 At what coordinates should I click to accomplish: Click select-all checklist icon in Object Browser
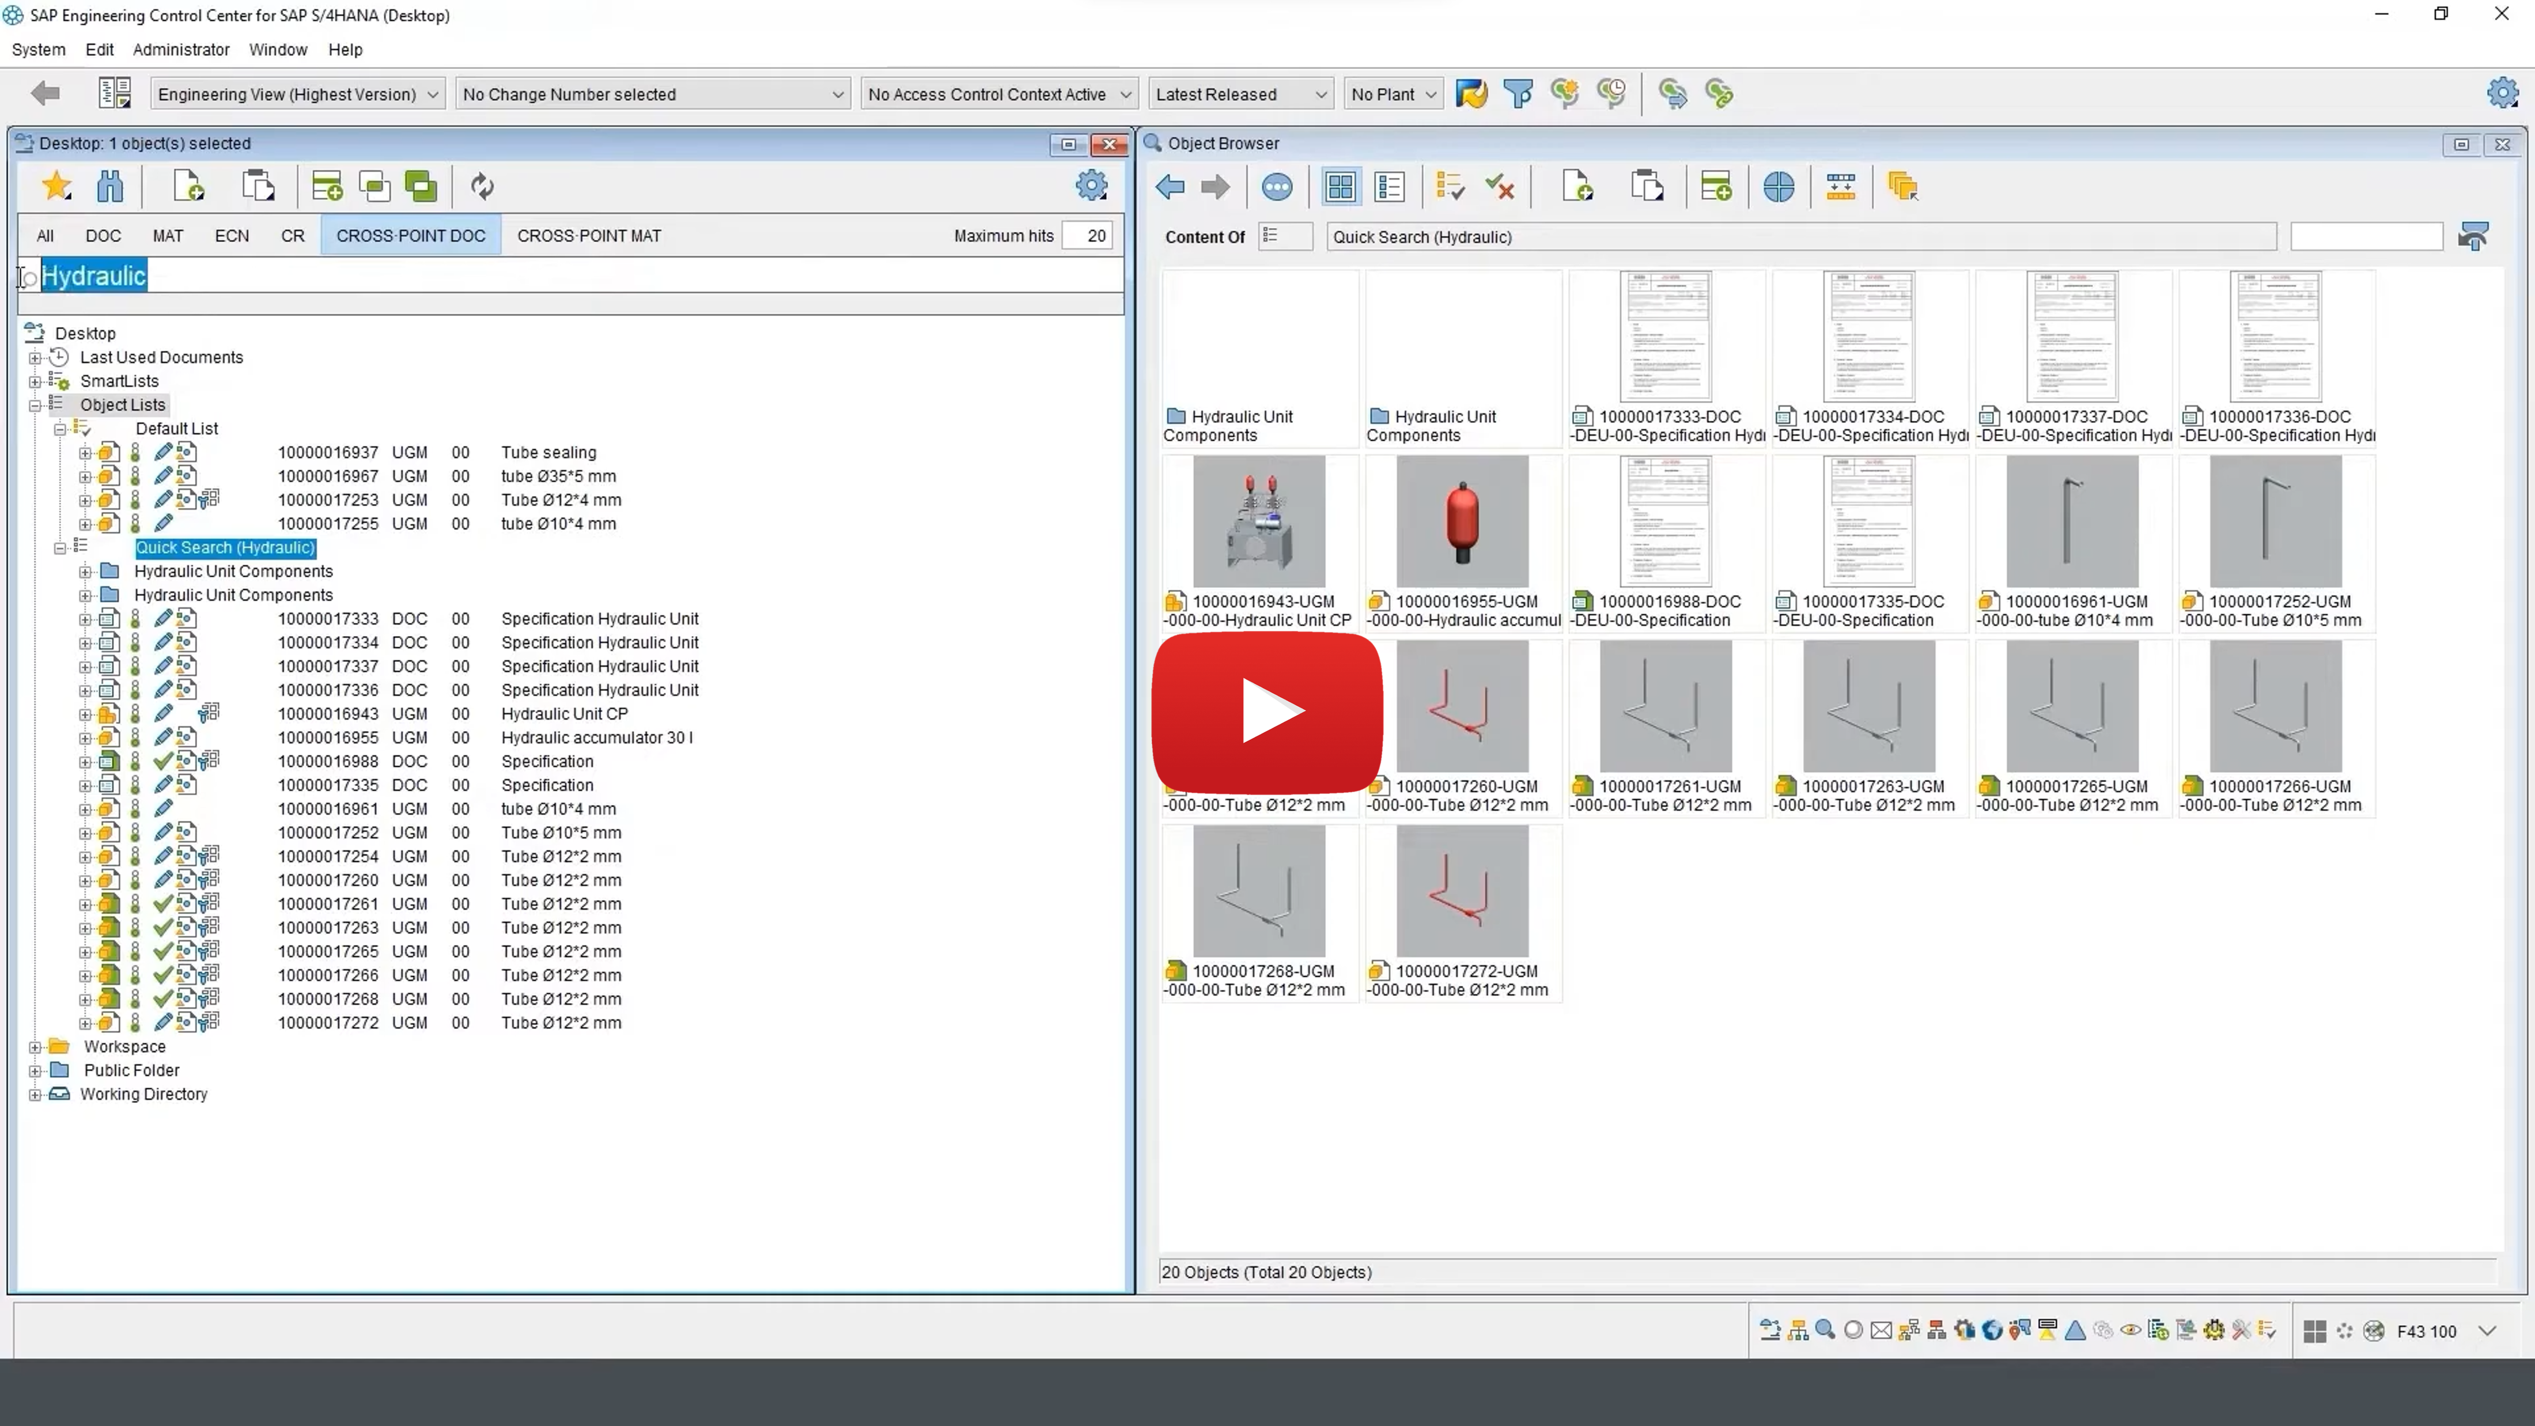click(1450, 187)
